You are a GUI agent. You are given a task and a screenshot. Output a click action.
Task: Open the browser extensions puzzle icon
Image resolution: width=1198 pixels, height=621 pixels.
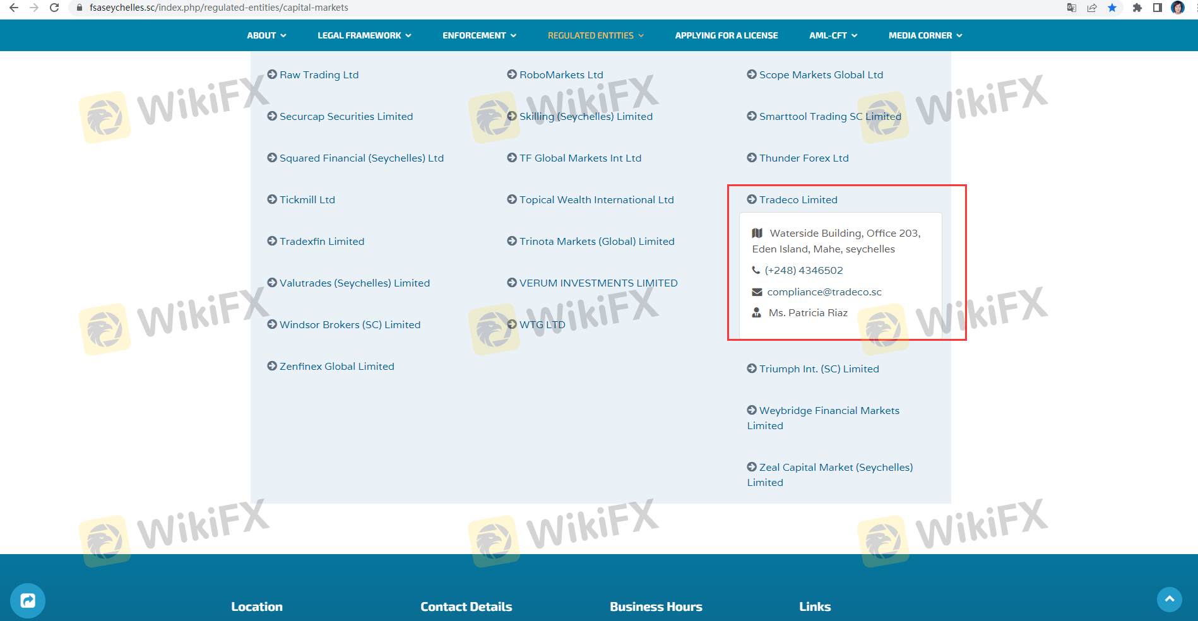pos(1137,8)
